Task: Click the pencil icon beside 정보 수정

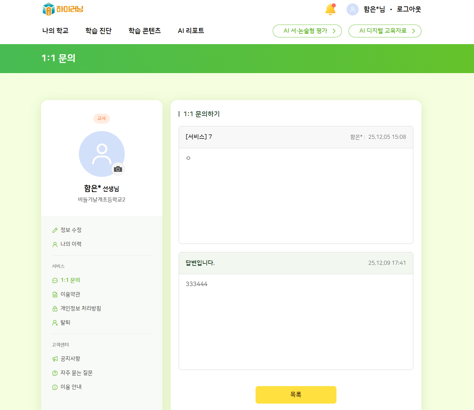Action: coord(55,230)
